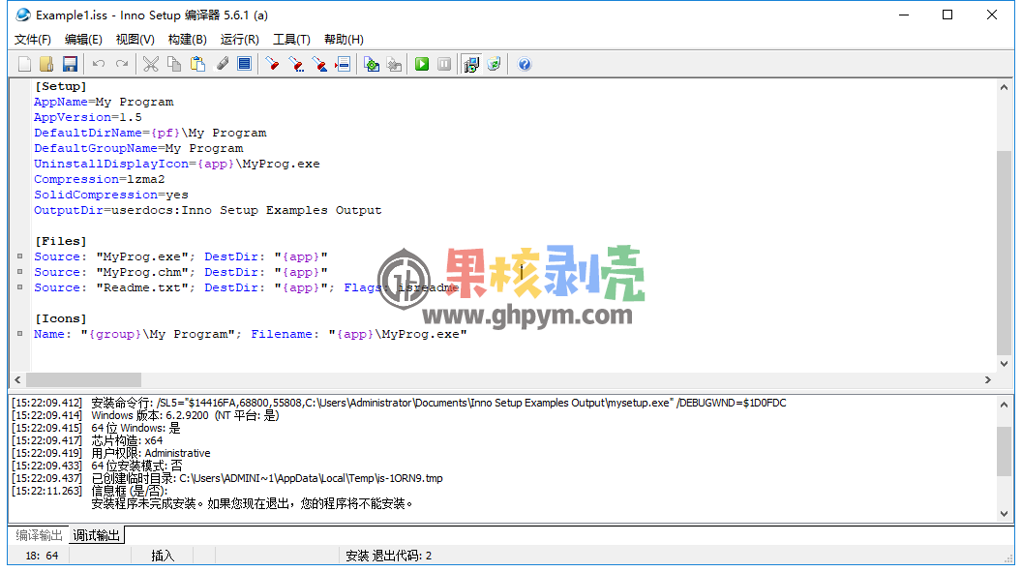Open the 编辑(E) menu
Image resolution: width=1022 pixels, height=572 pixels.
tap(83, 39)
